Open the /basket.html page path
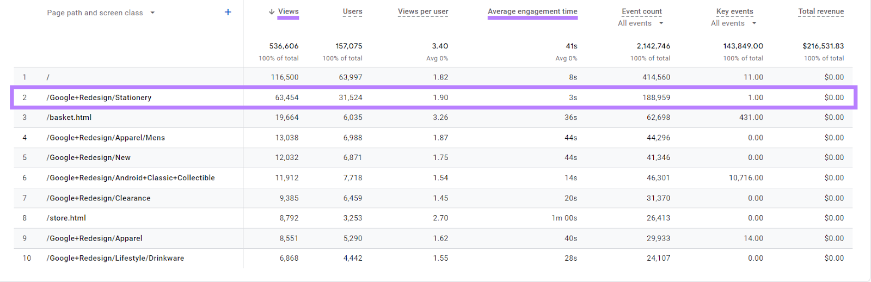871x282 pixels. click(69, 117)
